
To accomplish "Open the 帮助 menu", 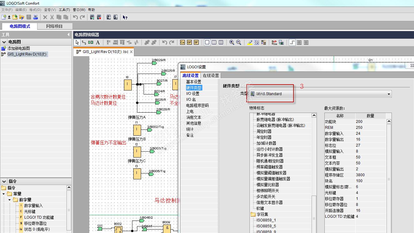I will pos(91,10).
